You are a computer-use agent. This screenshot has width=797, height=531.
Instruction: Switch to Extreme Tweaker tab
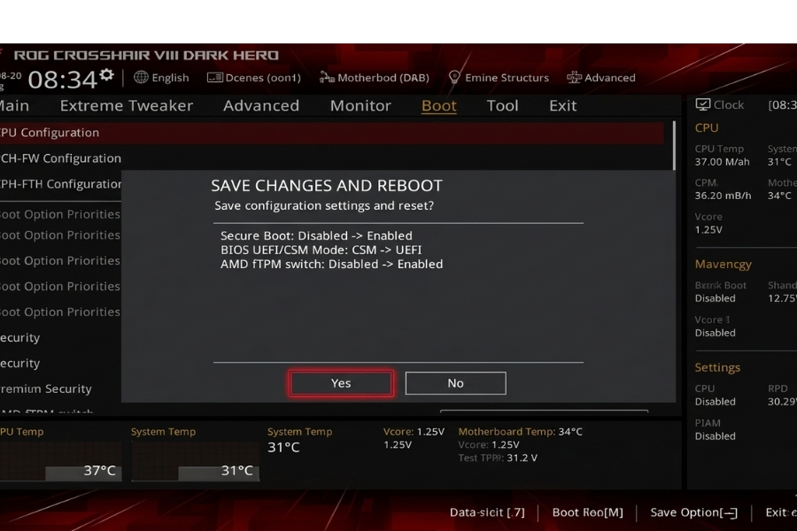click(127, 105)
